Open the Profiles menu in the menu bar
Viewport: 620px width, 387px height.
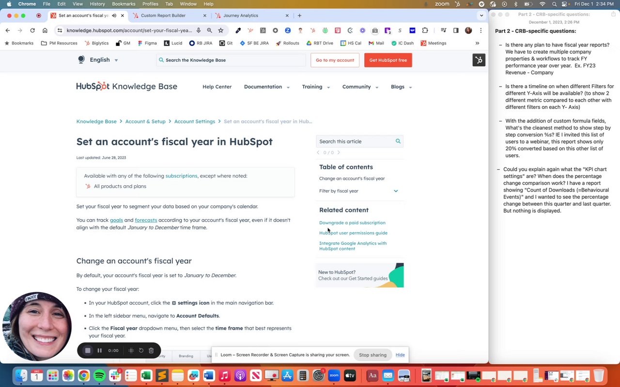pyautogui.click(x=150, y=4)
